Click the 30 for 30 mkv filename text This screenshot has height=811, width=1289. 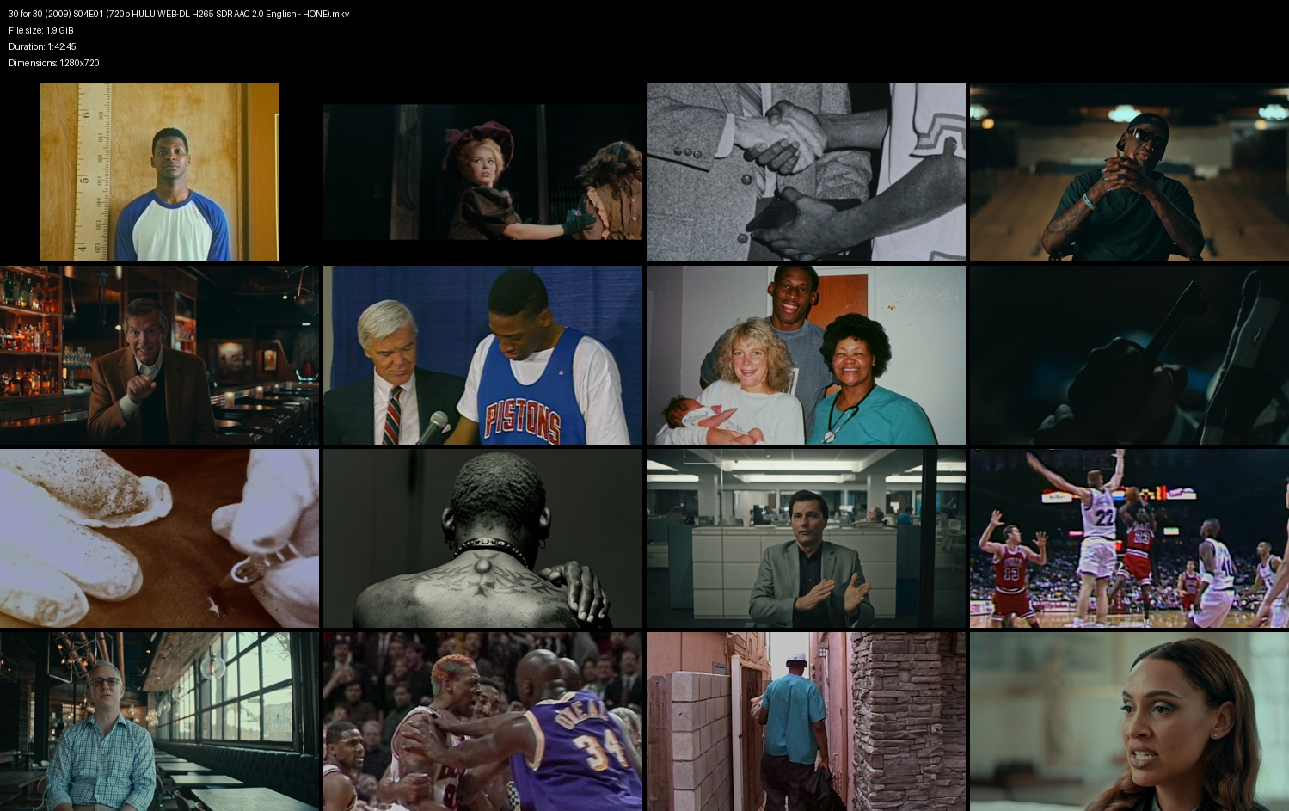click(x=179, y=14)
